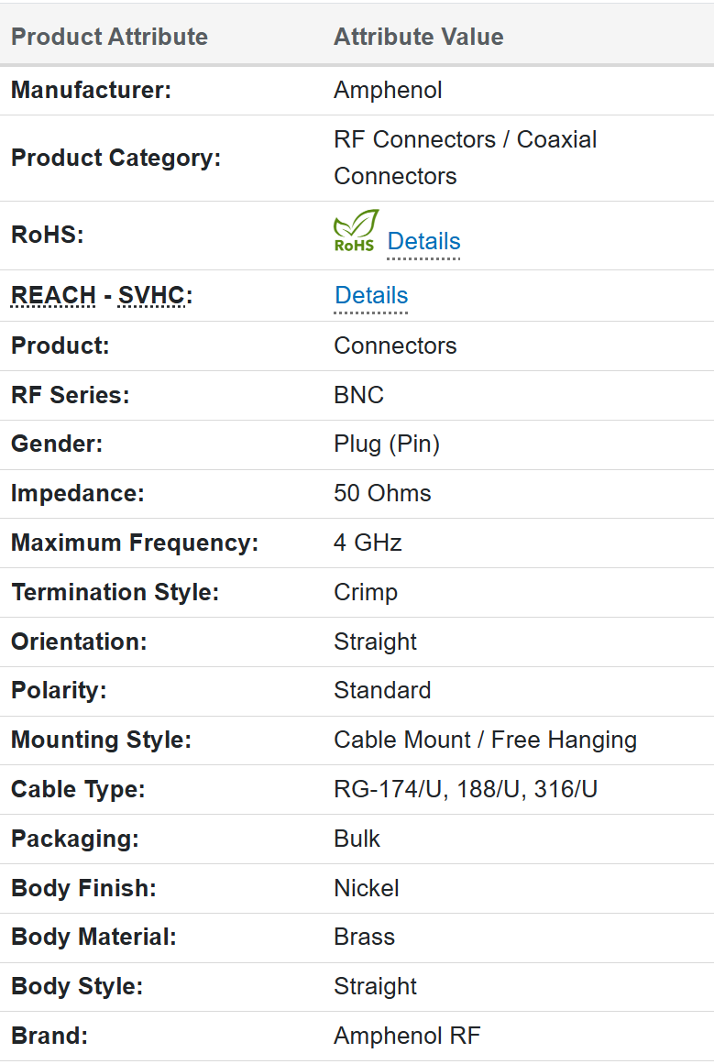Click the Plug (Pin) gender value
The image size is (714, 1064).
(x=387, y=444)
